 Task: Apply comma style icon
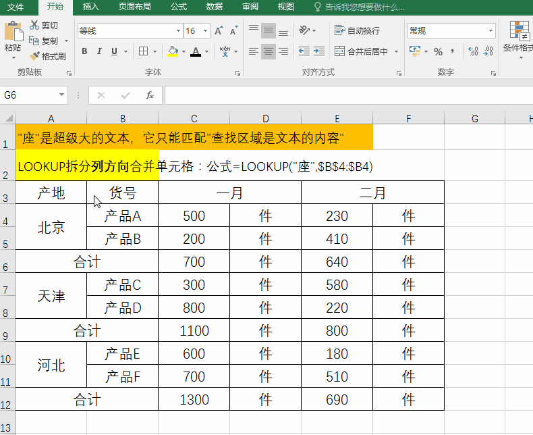(x=452, y=51)
